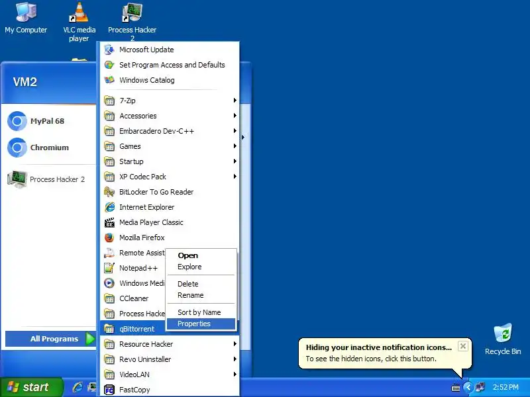This screenshot has width=530, height=397.
Task: Open Process Hacker 2 desktop shortcut
Action: click(132, 22)
